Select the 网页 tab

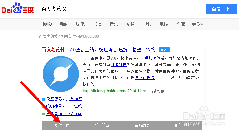click(47, 24)
